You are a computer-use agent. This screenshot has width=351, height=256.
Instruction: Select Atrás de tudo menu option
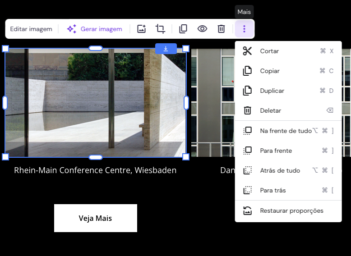point(288,170)
